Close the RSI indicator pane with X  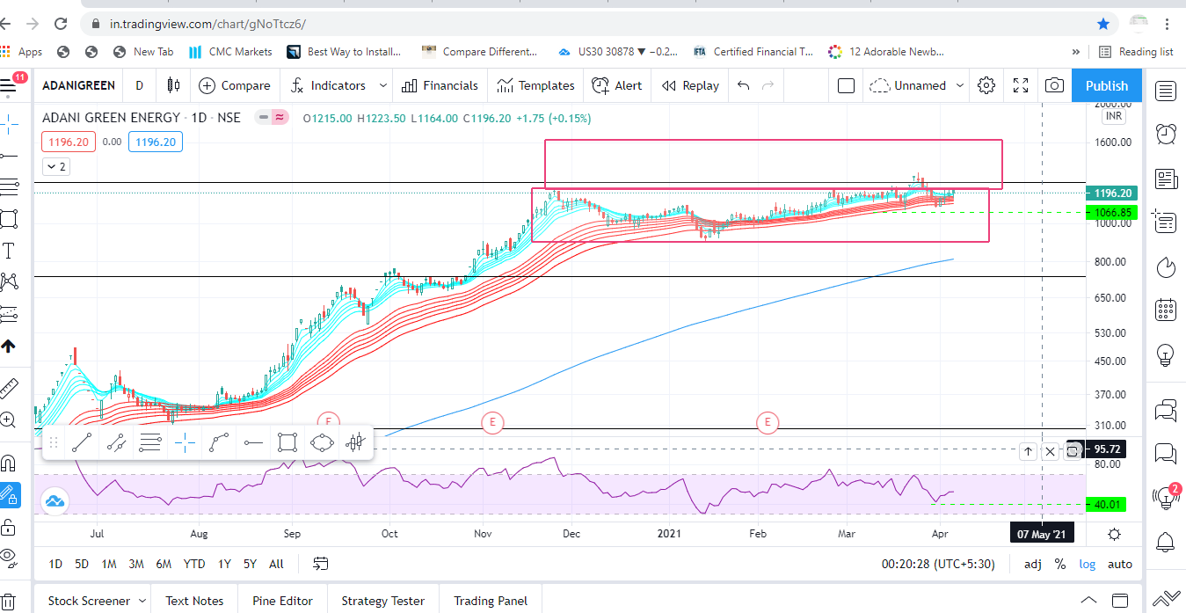coord(1050,451)
